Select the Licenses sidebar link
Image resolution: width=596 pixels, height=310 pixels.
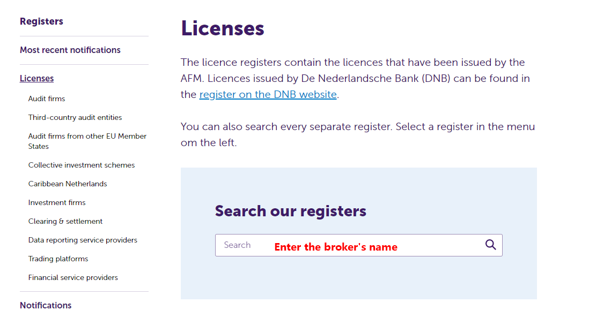tap(37, 79)
